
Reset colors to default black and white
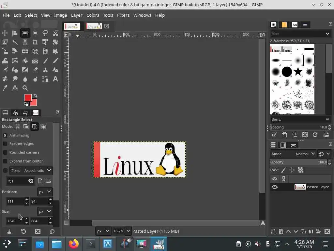pyautogui.click(x=26, y=104)
